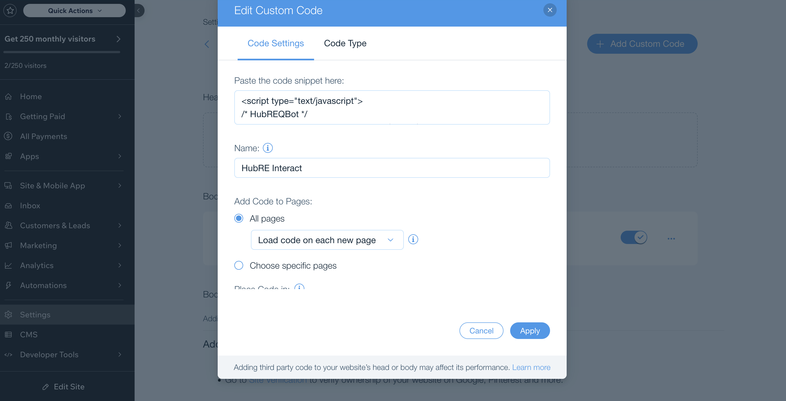Open the more options ellipsis menu

(x=671, y=238)
